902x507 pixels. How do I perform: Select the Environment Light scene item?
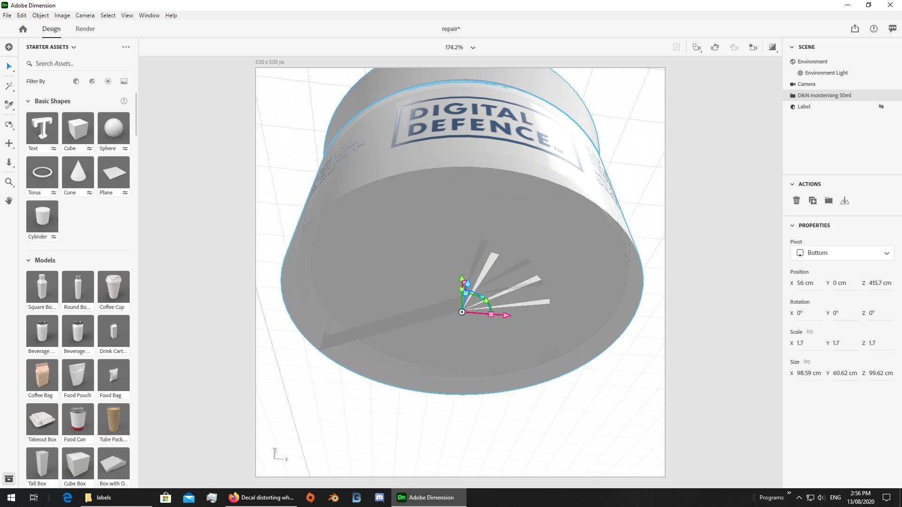826,73
